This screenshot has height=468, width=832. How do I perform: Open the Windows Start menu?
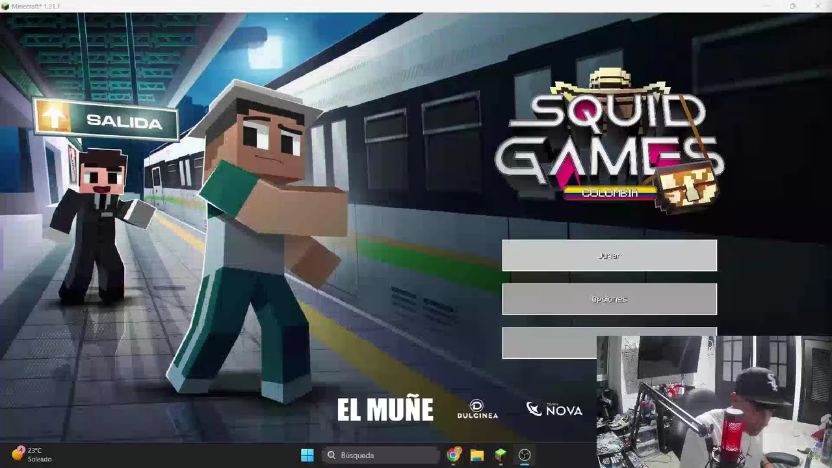point(307,455)
